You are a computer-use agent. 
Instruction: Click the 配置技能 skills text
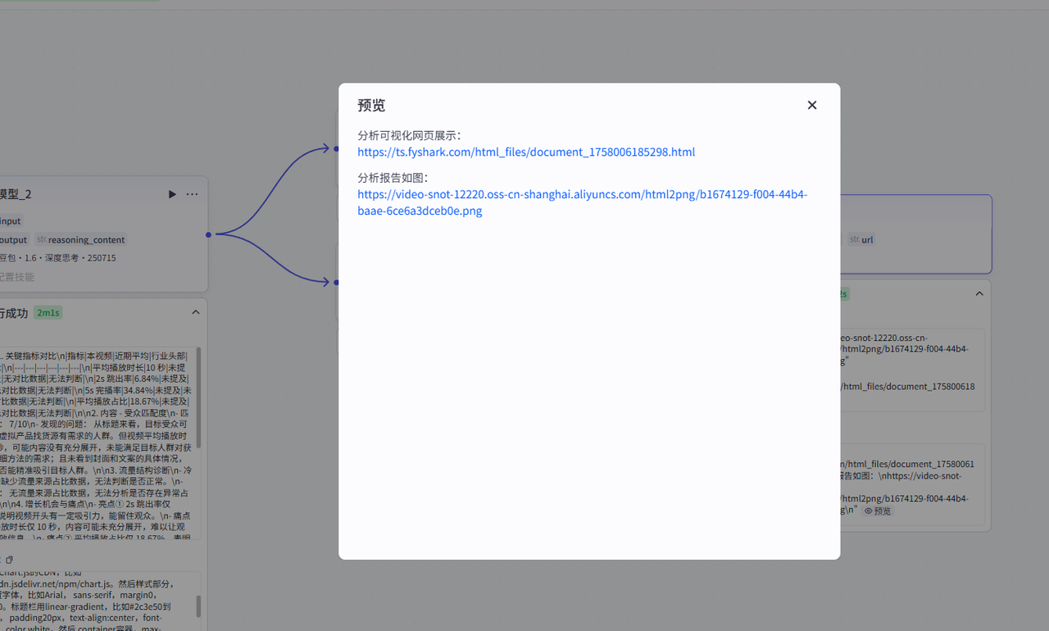click(x=16, y=278)
